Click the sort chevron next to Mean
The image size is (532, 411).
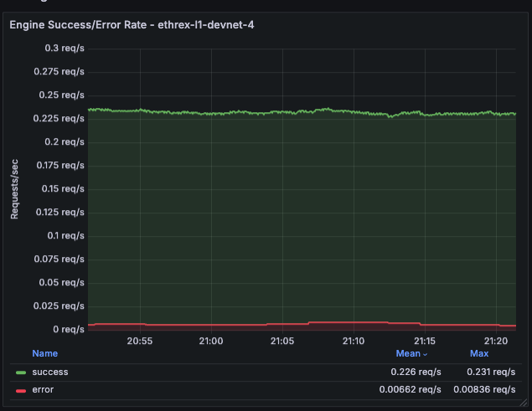pyautogui.click(x=425, y=354)
